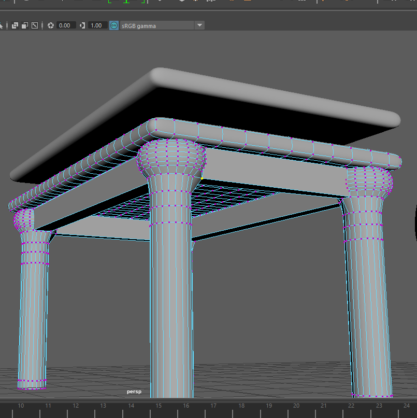This screenshot has width=417, height=418.
Task: Click the gamma value field showing 1.00
Action: (97, 25)
